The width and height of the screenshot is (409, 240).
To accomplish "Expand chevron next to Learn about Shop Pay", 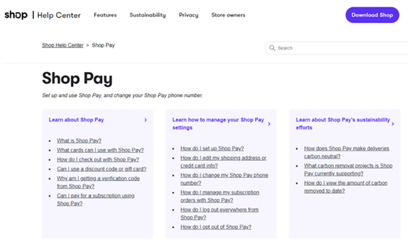I will (x=146, y=120).
